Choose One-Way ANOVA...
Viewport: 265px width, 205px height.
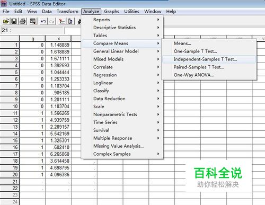209,75
